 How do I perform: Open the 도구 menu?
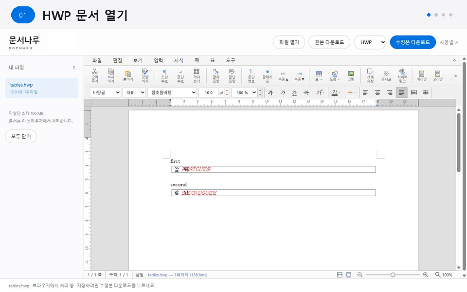[x=230, y=60]
